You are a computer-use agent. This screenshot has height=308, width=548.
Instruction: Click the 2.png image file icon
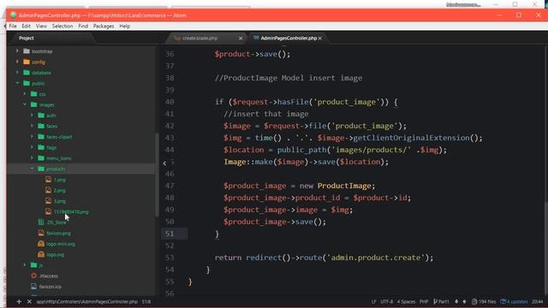[48, 190]
